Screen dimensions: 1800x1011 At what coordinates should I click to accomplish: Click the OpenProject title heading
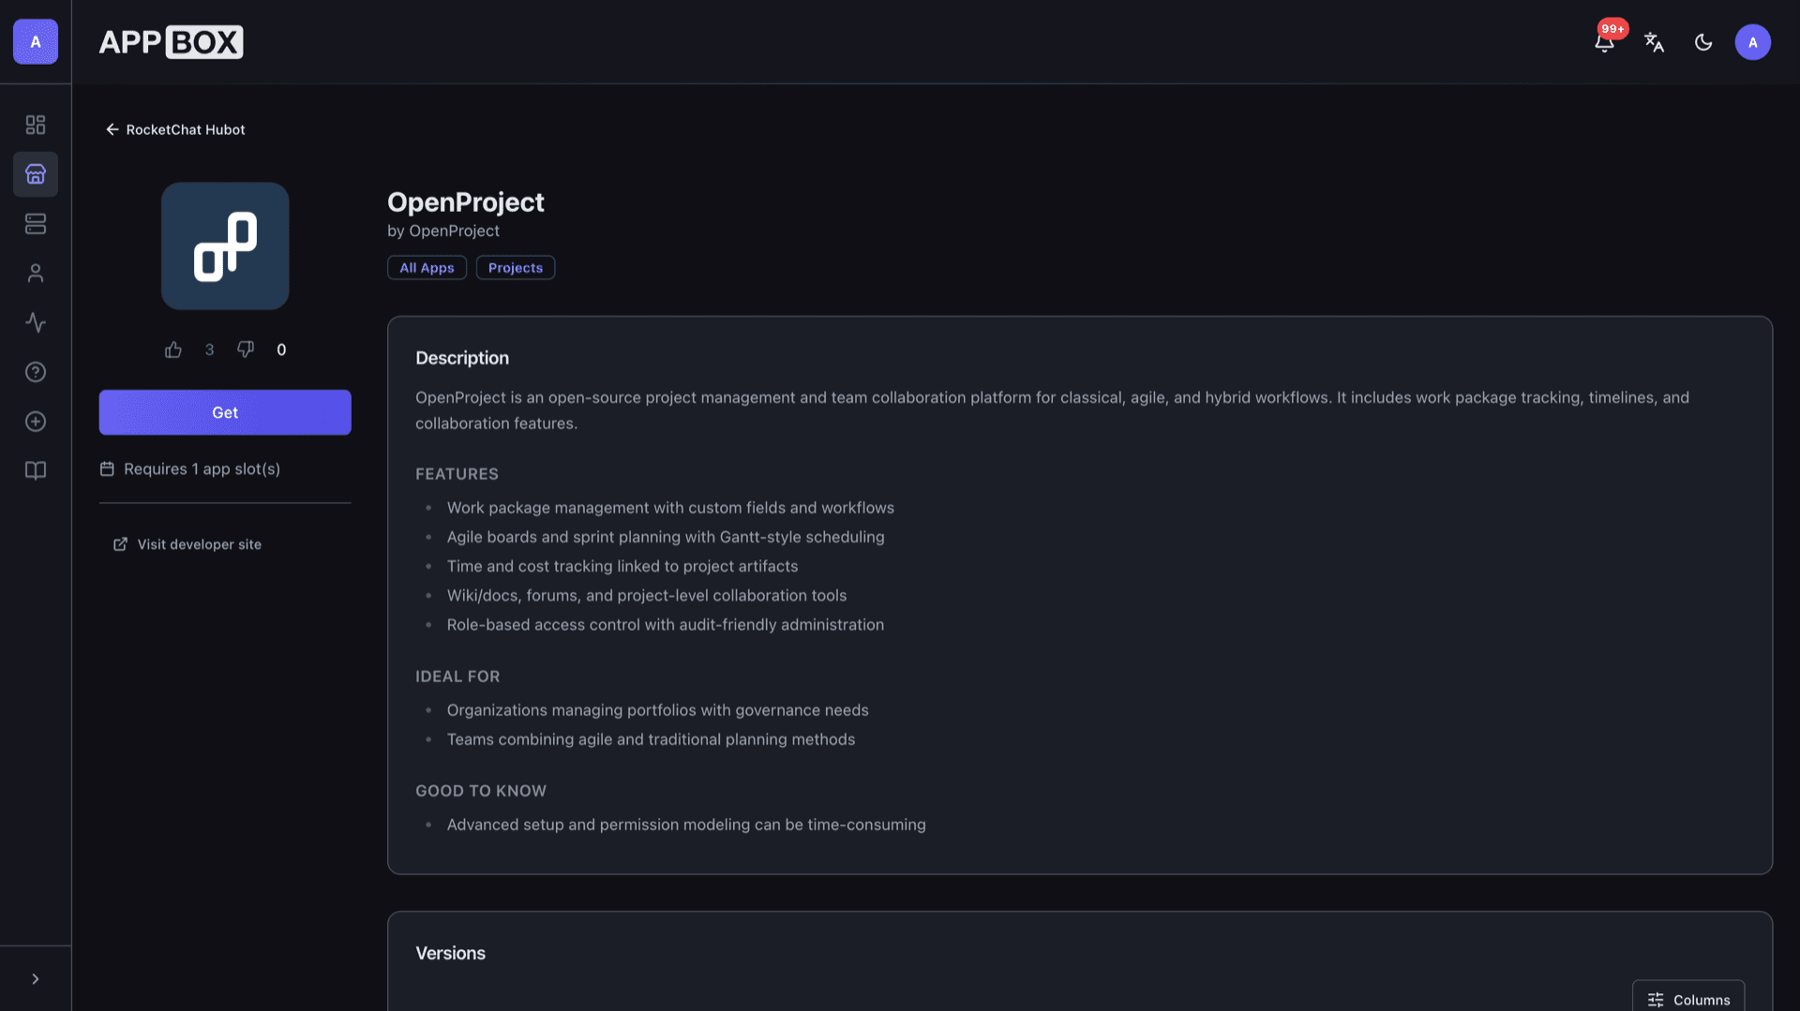coord(466,202)
